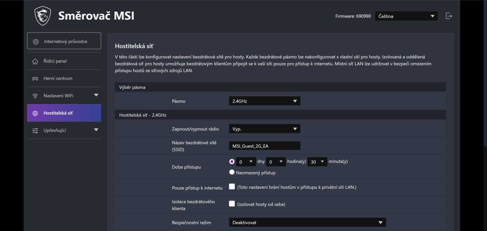Click the Hostitelská síť page heading
The height and width of the screenshot is (231, 487).
tap(134, 46)
